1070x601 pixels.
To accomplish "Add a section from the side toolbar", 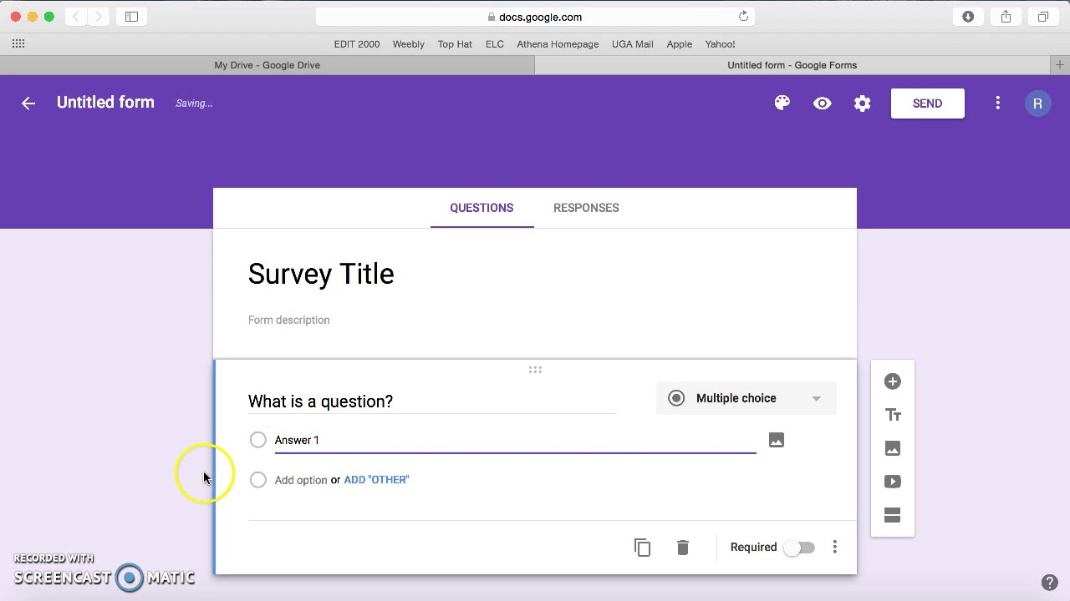I will pyautogui.click(x=893, y=515).
